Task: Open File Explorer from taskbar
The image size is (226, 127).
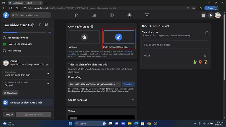Action: click(130, 123)
